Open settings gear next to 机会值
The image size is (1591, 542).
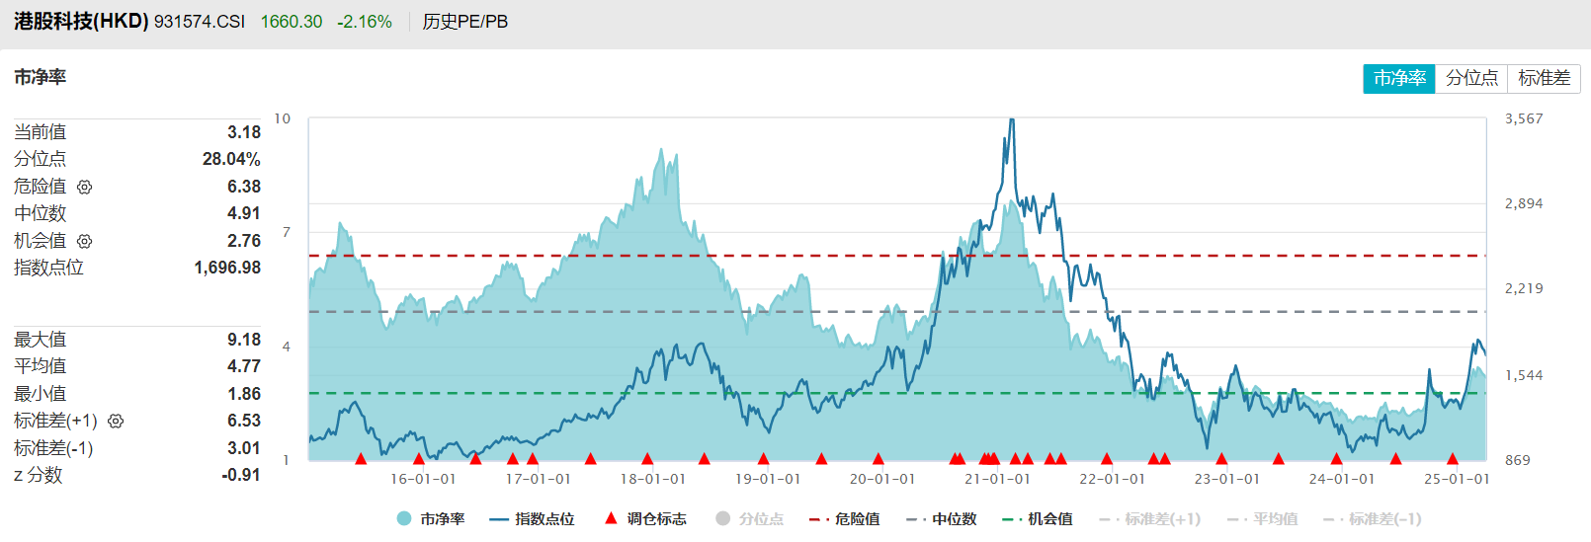[x=85, y=241]
